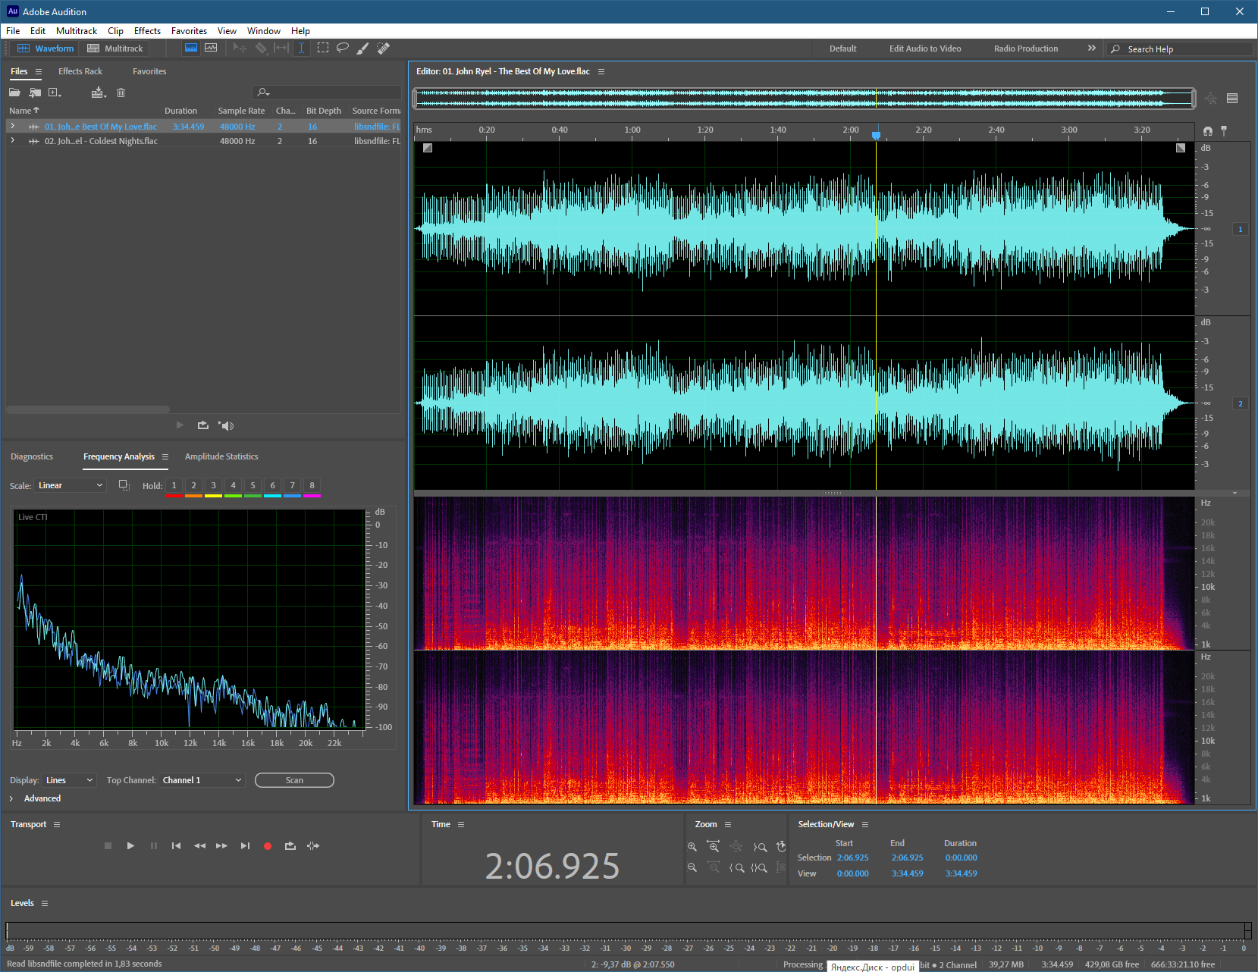Click the red Record button

(x=267, y=846)
